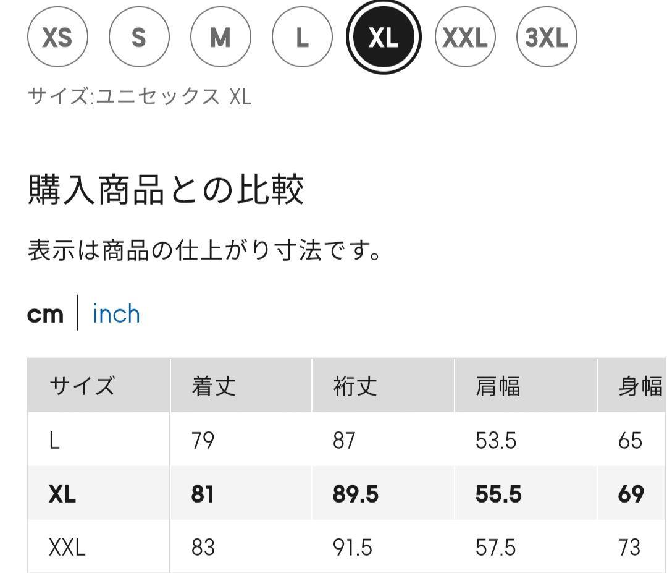This screenshot has height=573, width=667.
Task: Click the サイズ:ユニセックス XL label
Action: pyautogui.click(x=140, y=97)
